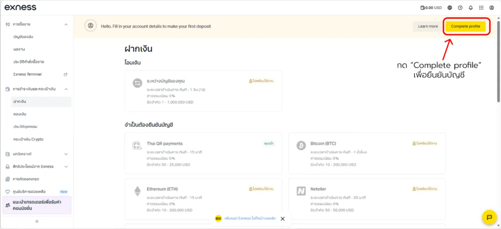The image size is (501, 229).
Task: Open the chat support bubble
Action: (489, 217)
